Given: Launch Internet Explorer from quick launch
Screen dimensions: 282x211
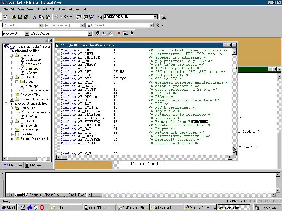Looking at the screenshot, I should click(x=29, y=208).
